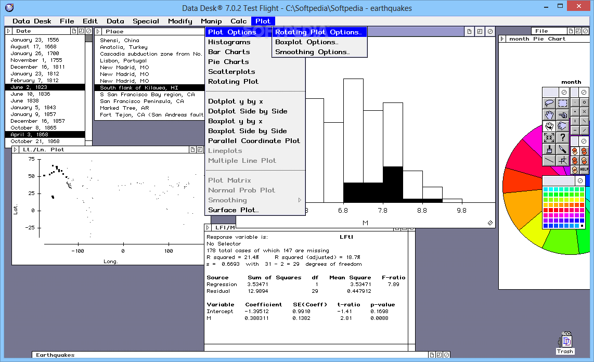
Task: Open the Data Desk menu
Action: 32,21
